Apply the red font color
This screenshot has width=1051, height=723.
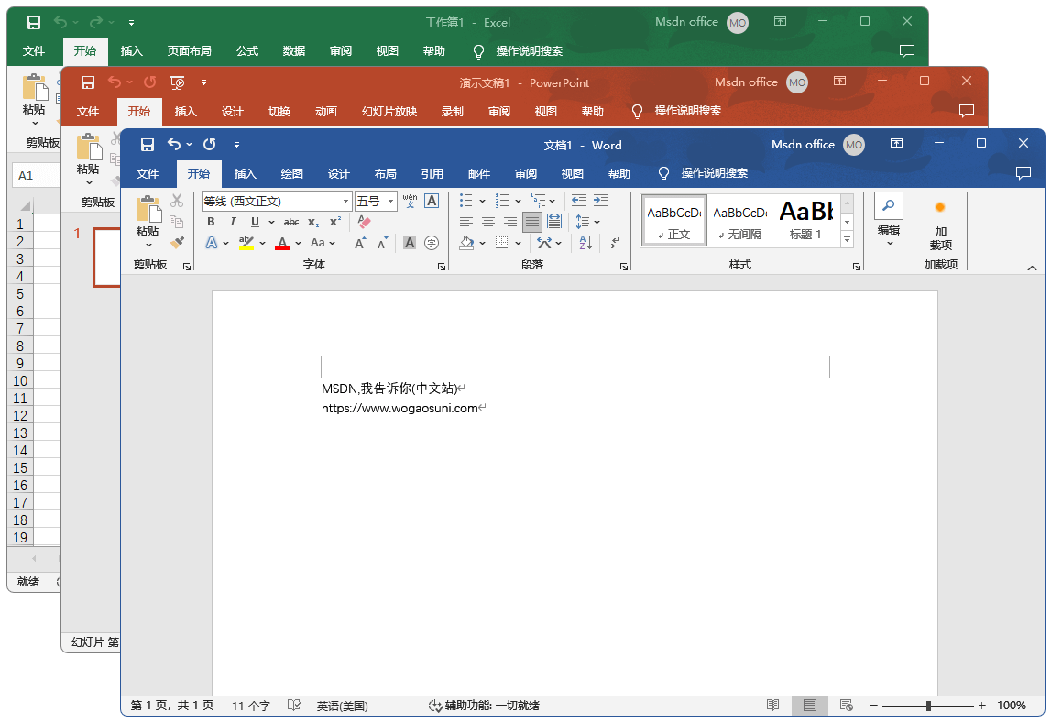tap(282, 243)
